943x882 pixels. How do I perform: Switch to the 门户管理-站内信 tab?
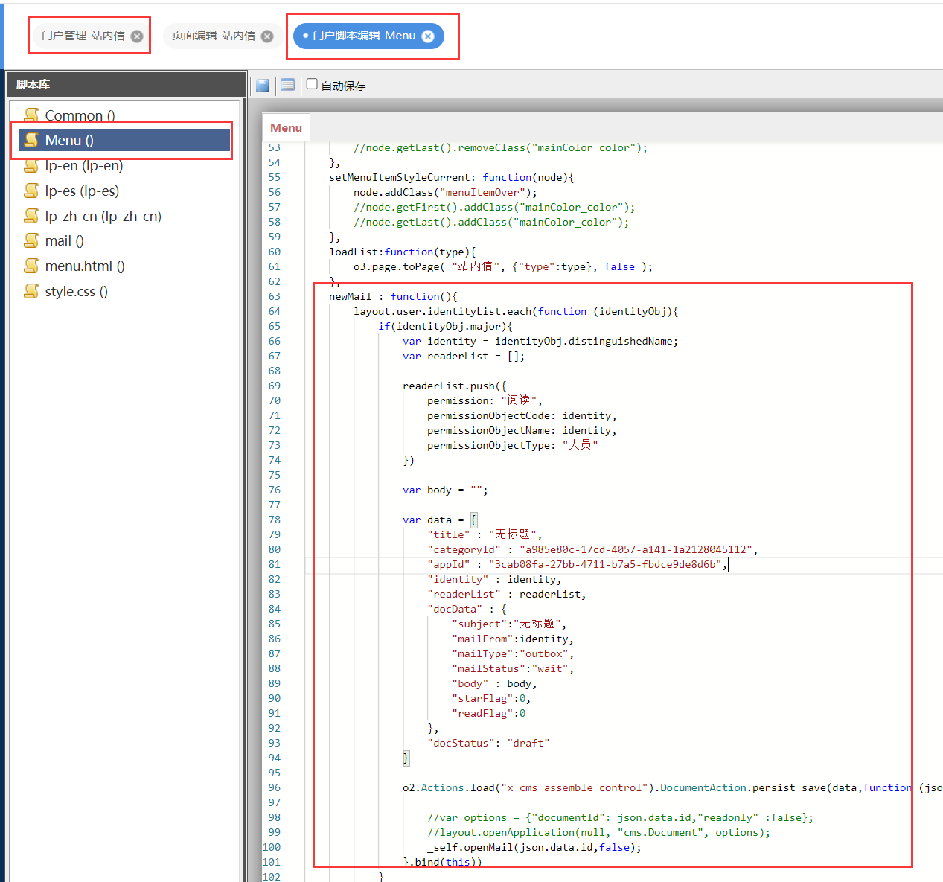click(x=83, y=36)
